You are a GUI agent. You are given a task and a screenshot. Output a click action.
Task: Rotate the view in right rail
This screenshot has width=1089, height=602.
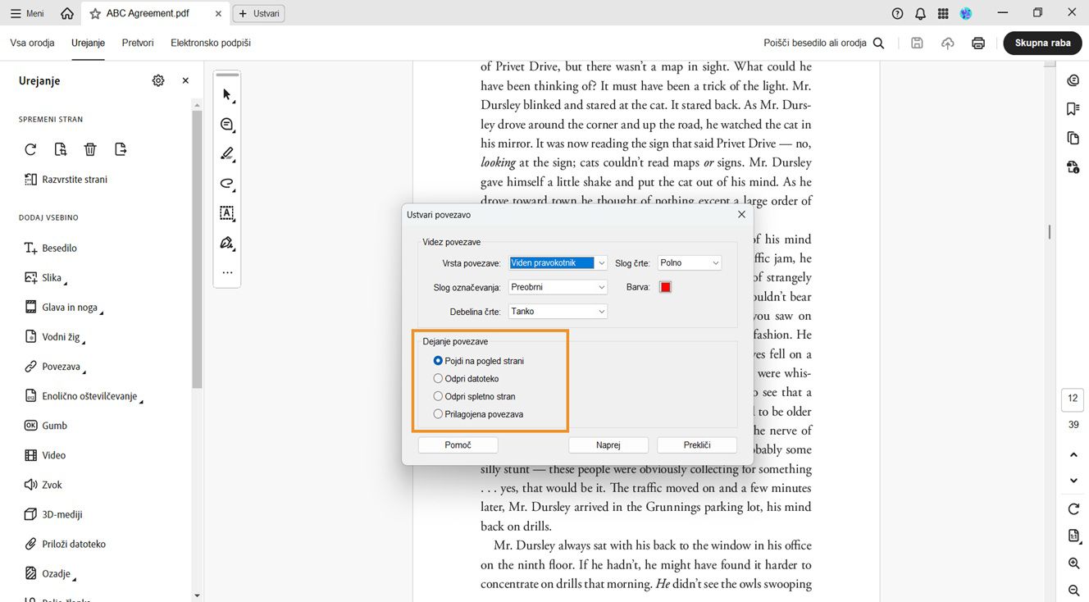pyautogui.click(x=1073, y=509)
